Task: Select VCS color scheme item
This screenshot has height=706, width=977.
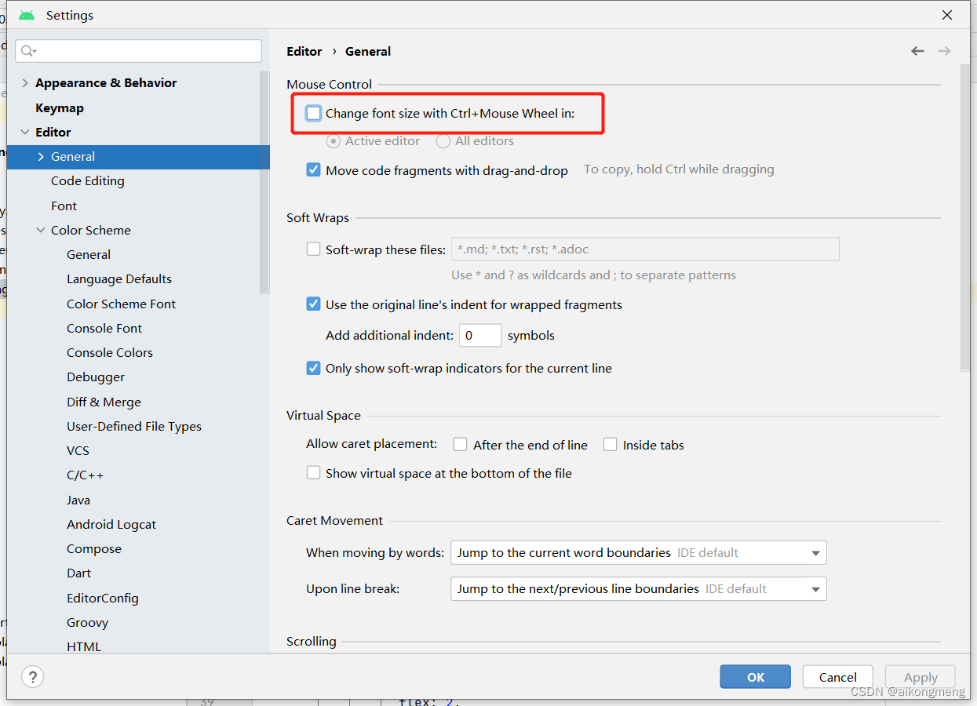Action: (78, 451)
